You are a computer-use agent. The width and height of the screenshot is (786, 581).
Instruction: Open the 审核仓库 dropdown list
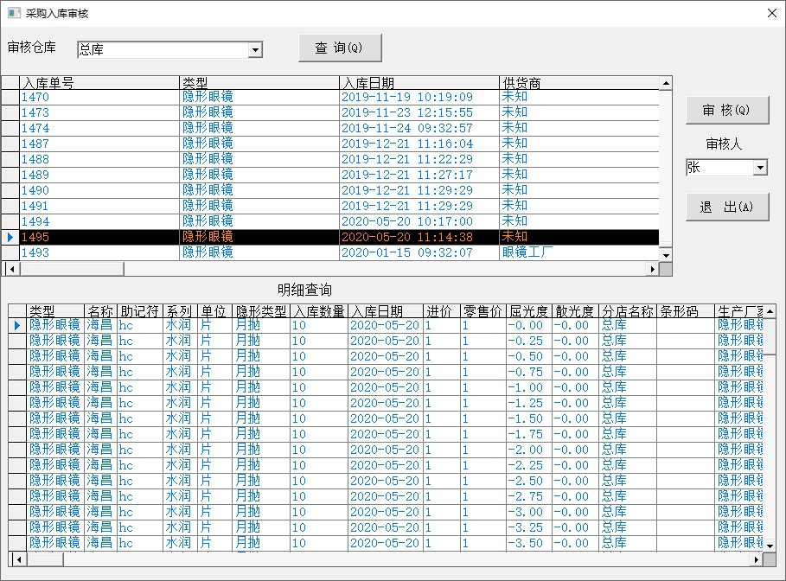255,50
